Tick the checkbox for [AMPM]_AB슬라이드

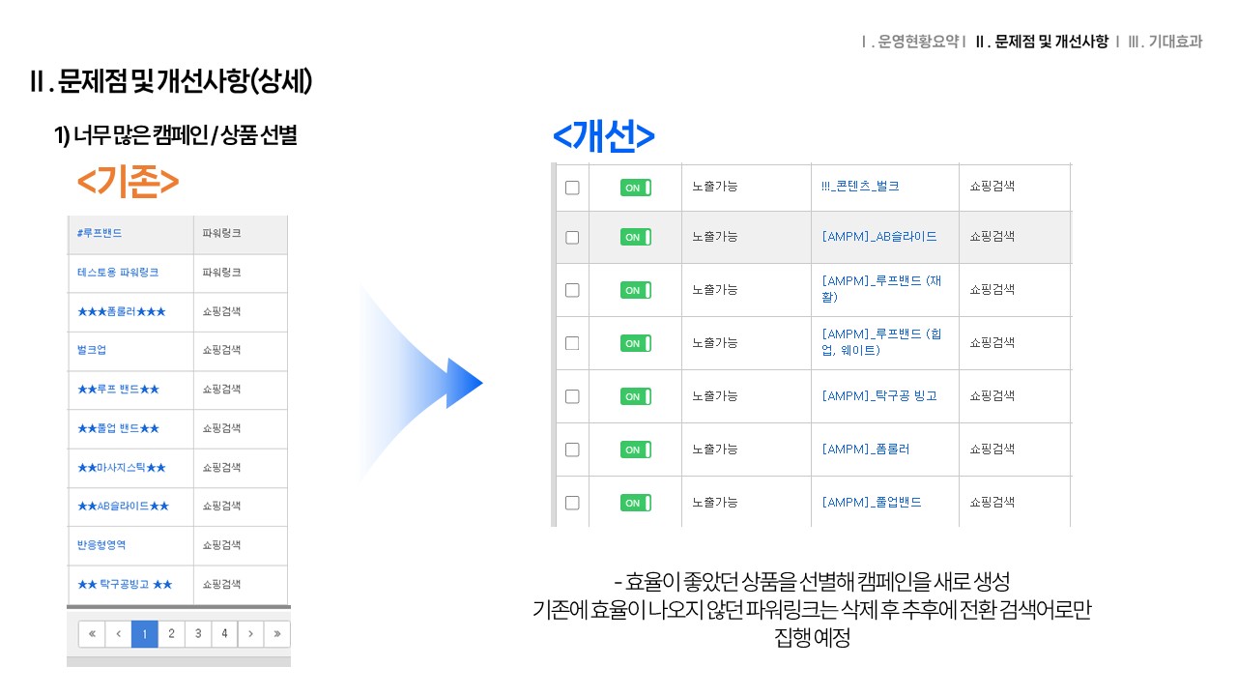[572, 237]
